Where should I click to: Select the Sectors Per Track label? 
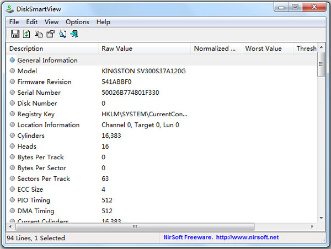point(44,178)
